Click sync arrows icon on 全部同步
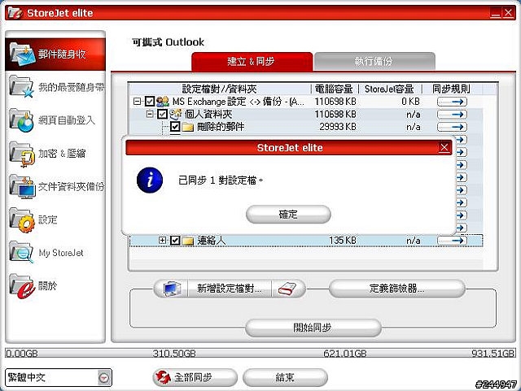521x391 pixels. (x=163, y=377)
